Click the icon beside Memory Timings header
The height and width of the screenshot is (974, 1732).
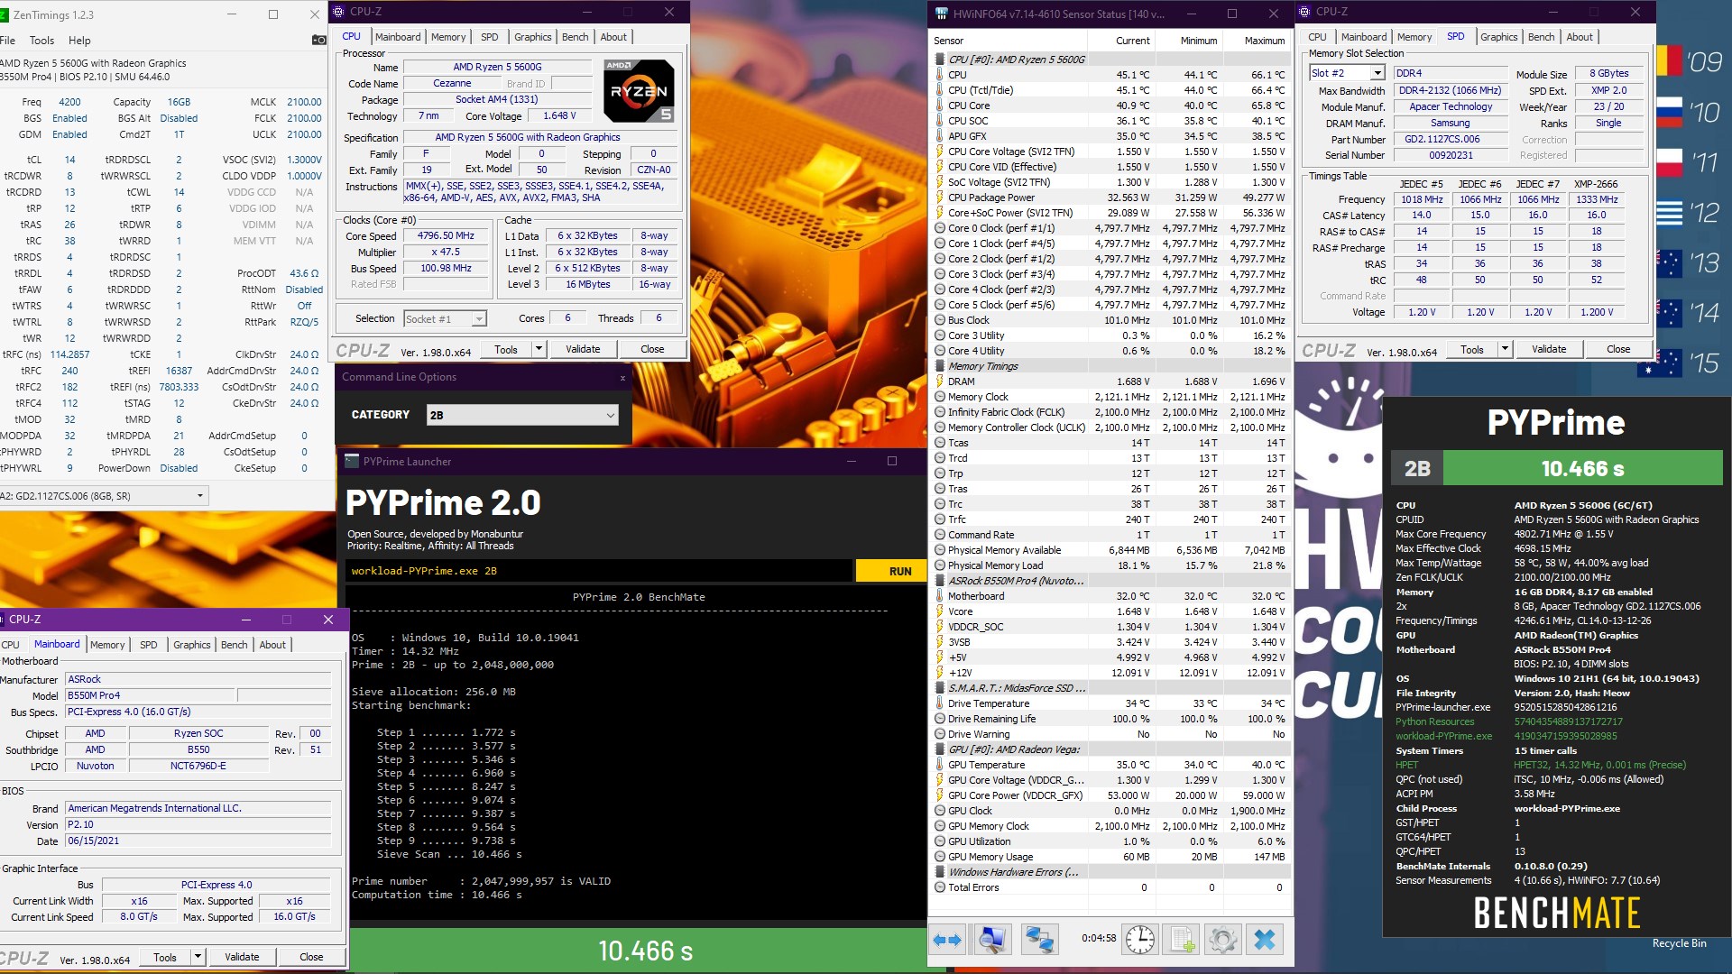[940, 366]
